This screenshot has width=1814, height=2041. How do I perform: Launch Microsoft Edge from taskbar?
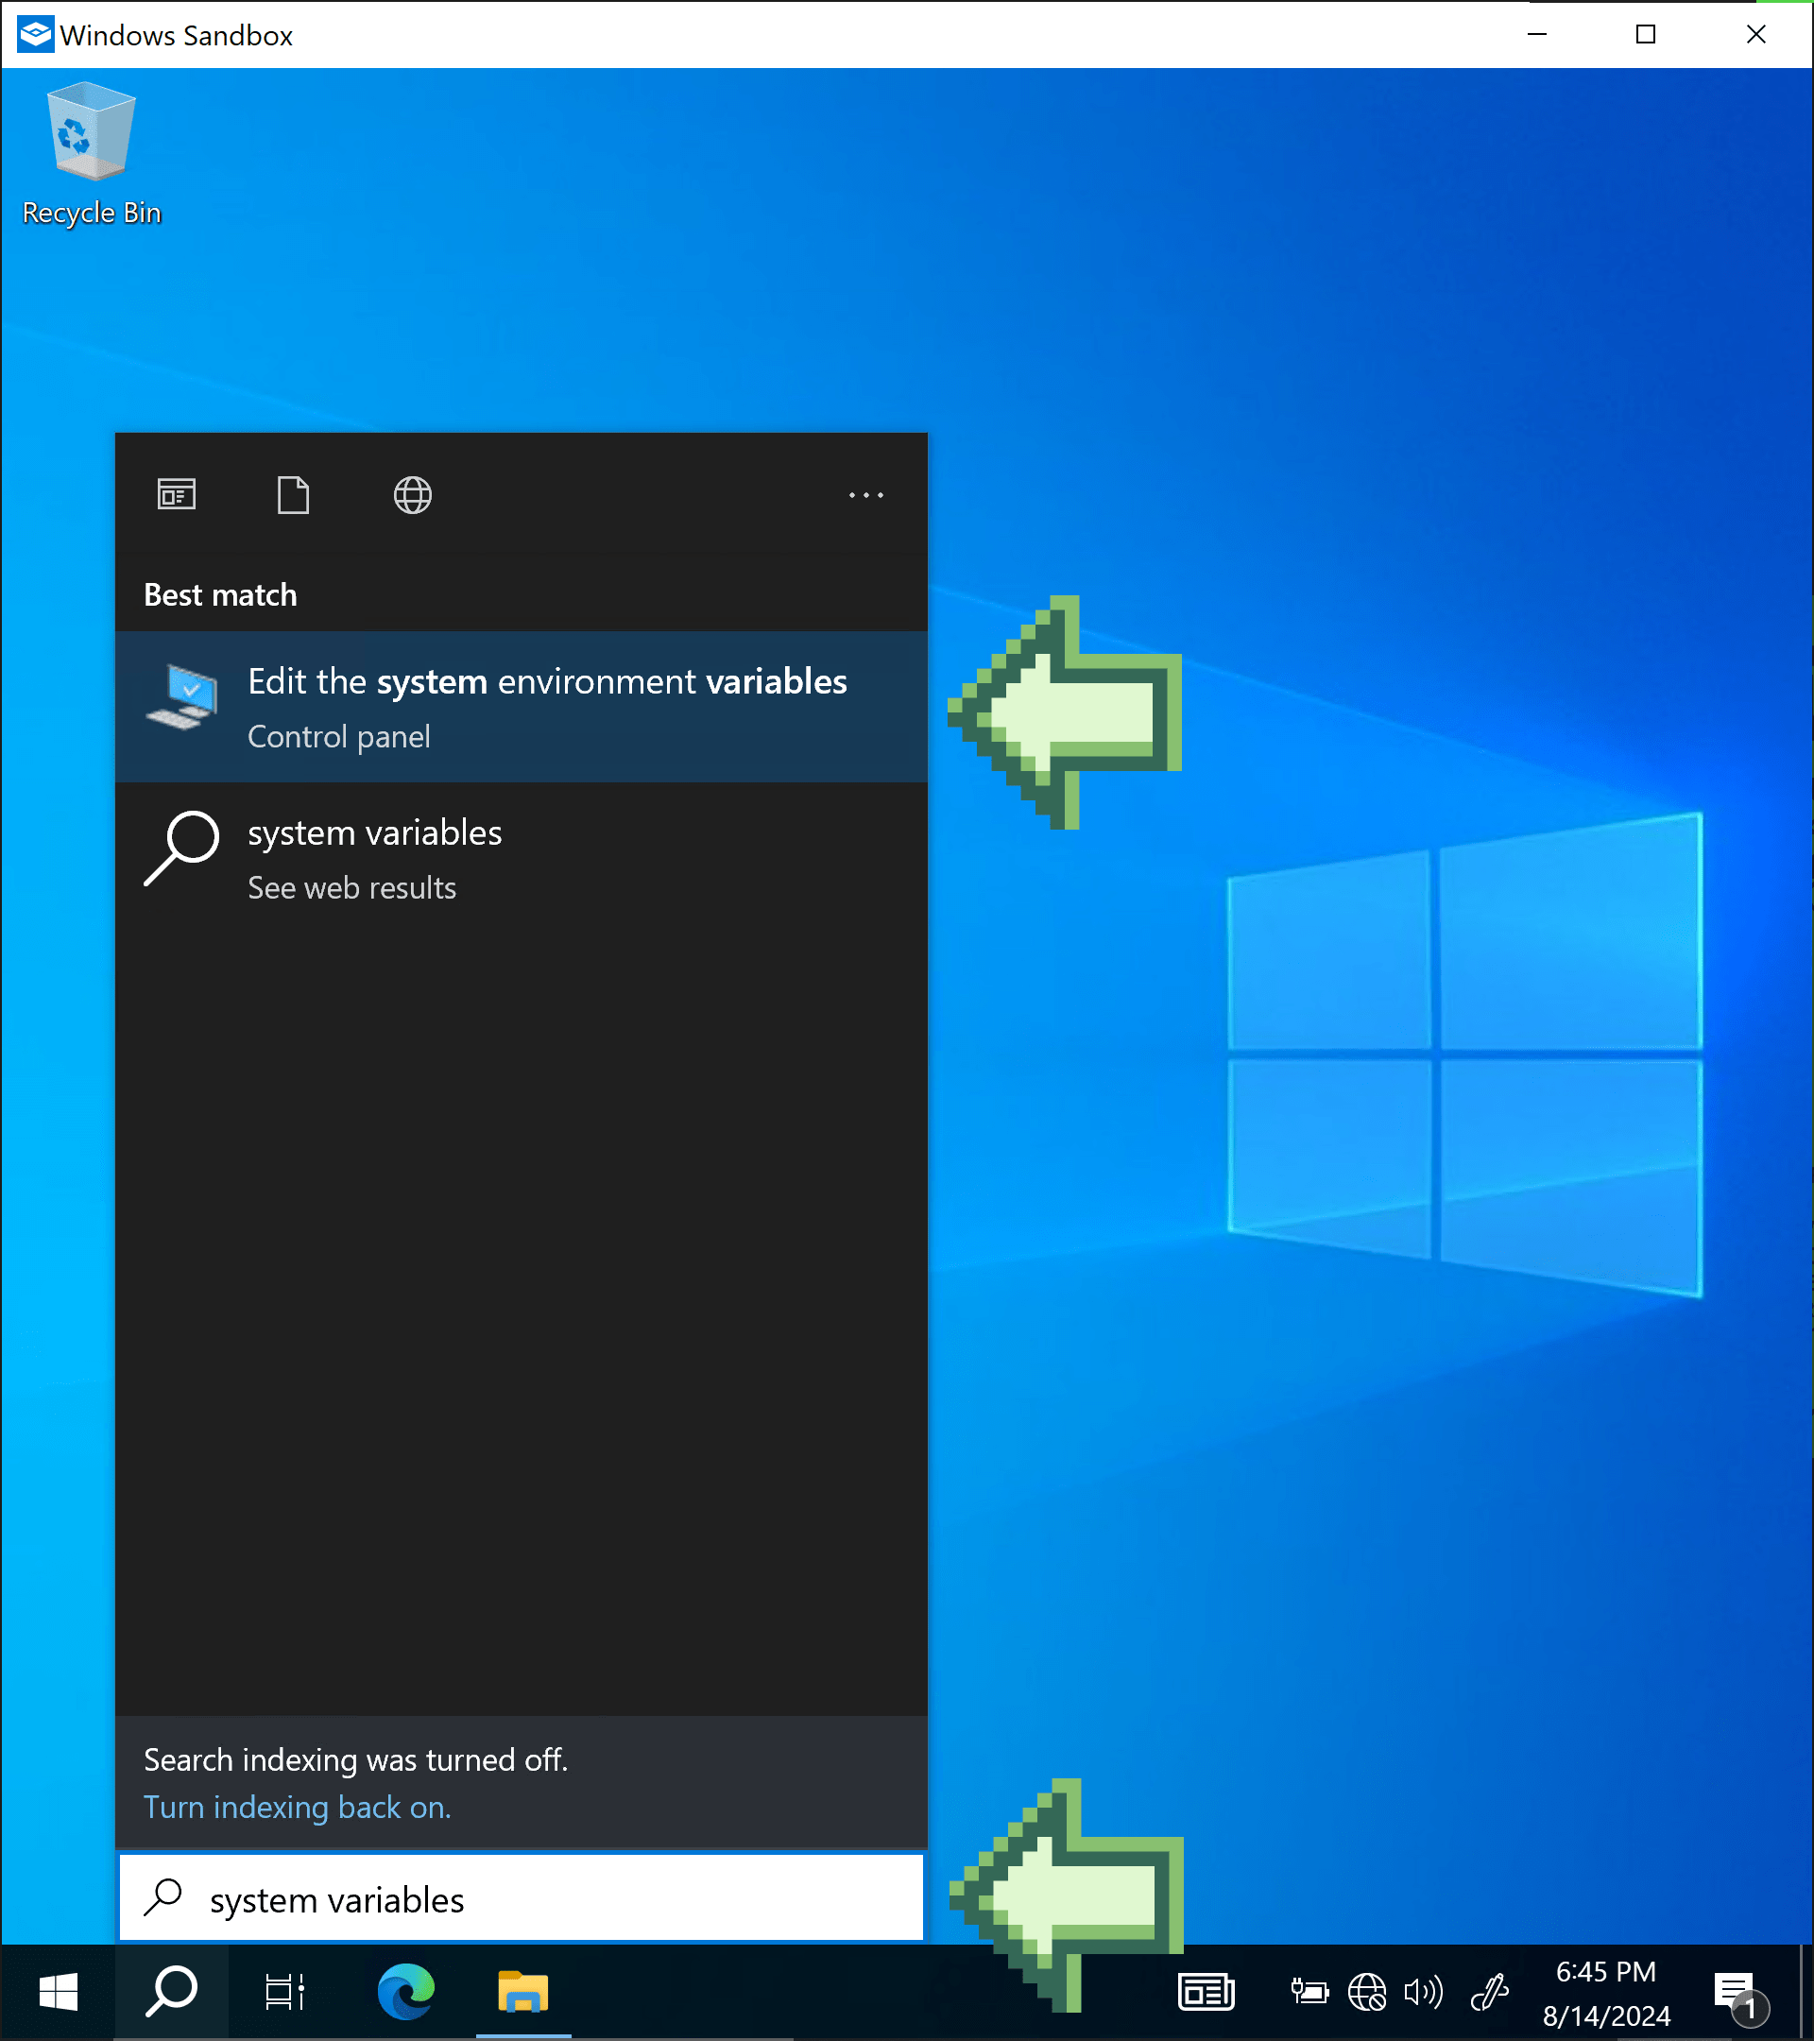tap(405, 1993)
